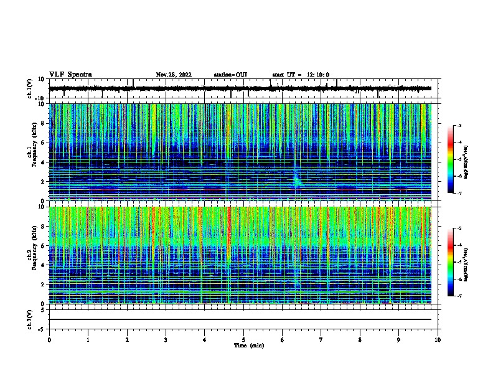Click the "station=OUI" header label

click(x=230, y=75)
